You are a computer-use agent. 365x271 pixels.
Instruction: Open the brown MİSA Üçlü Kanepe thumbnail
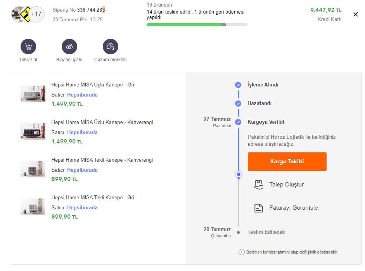coord(33,131)
